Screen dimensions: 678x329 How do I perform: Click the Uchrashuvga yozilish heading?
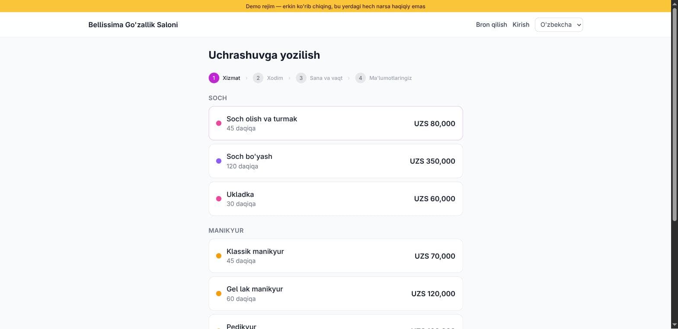pos(264,55)
